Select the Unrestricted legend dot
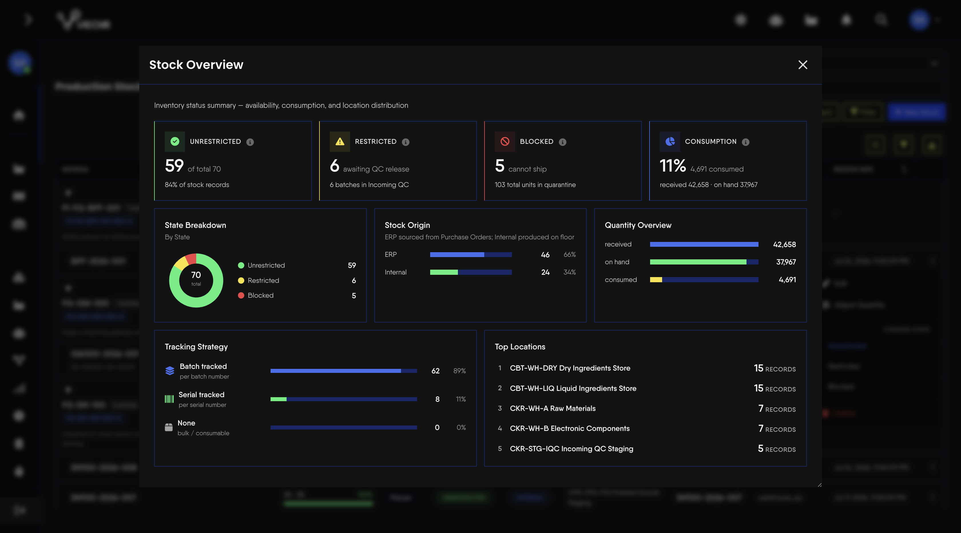961x533 pixels. pyautogui.click(x=241, y=265)
